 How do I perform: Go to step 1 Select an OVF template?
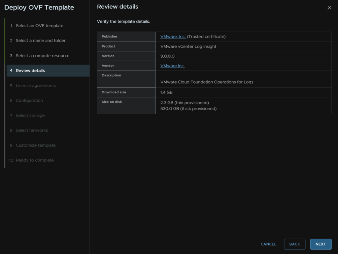click(x=40, y=26)
